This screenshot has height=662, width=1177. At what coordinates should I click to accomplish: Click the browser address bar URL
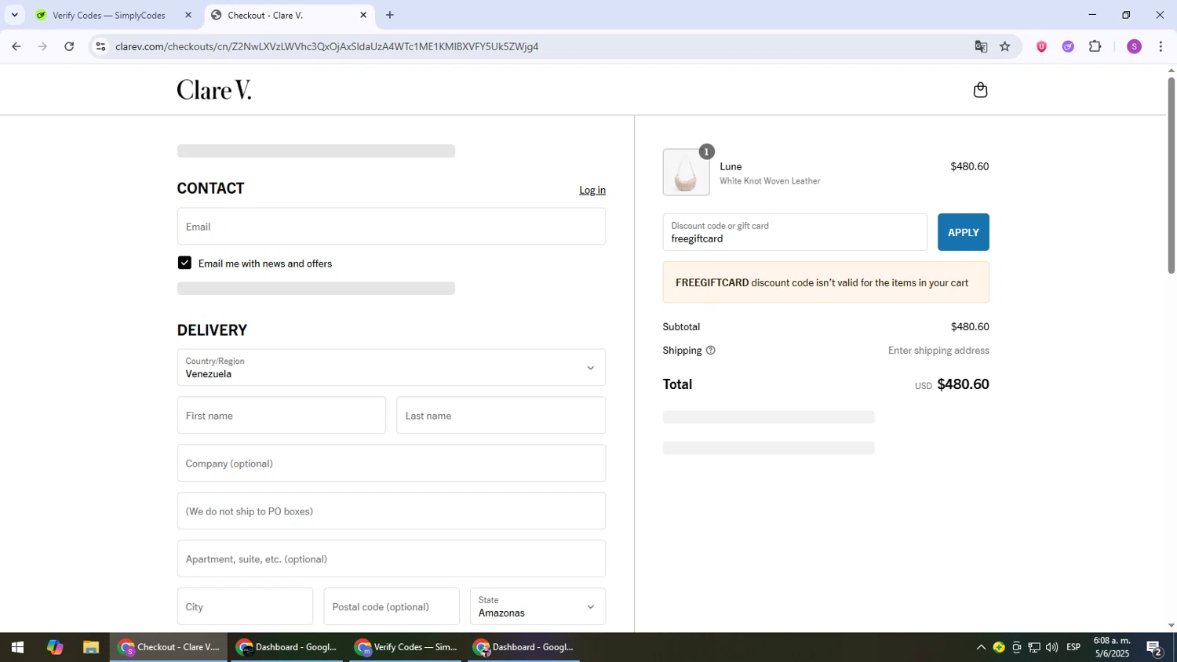tap(327, 47)
